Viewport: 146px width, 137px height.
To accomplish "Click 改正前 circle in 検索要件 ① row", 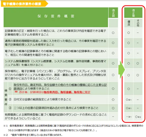I will click(x=113, y=89).
